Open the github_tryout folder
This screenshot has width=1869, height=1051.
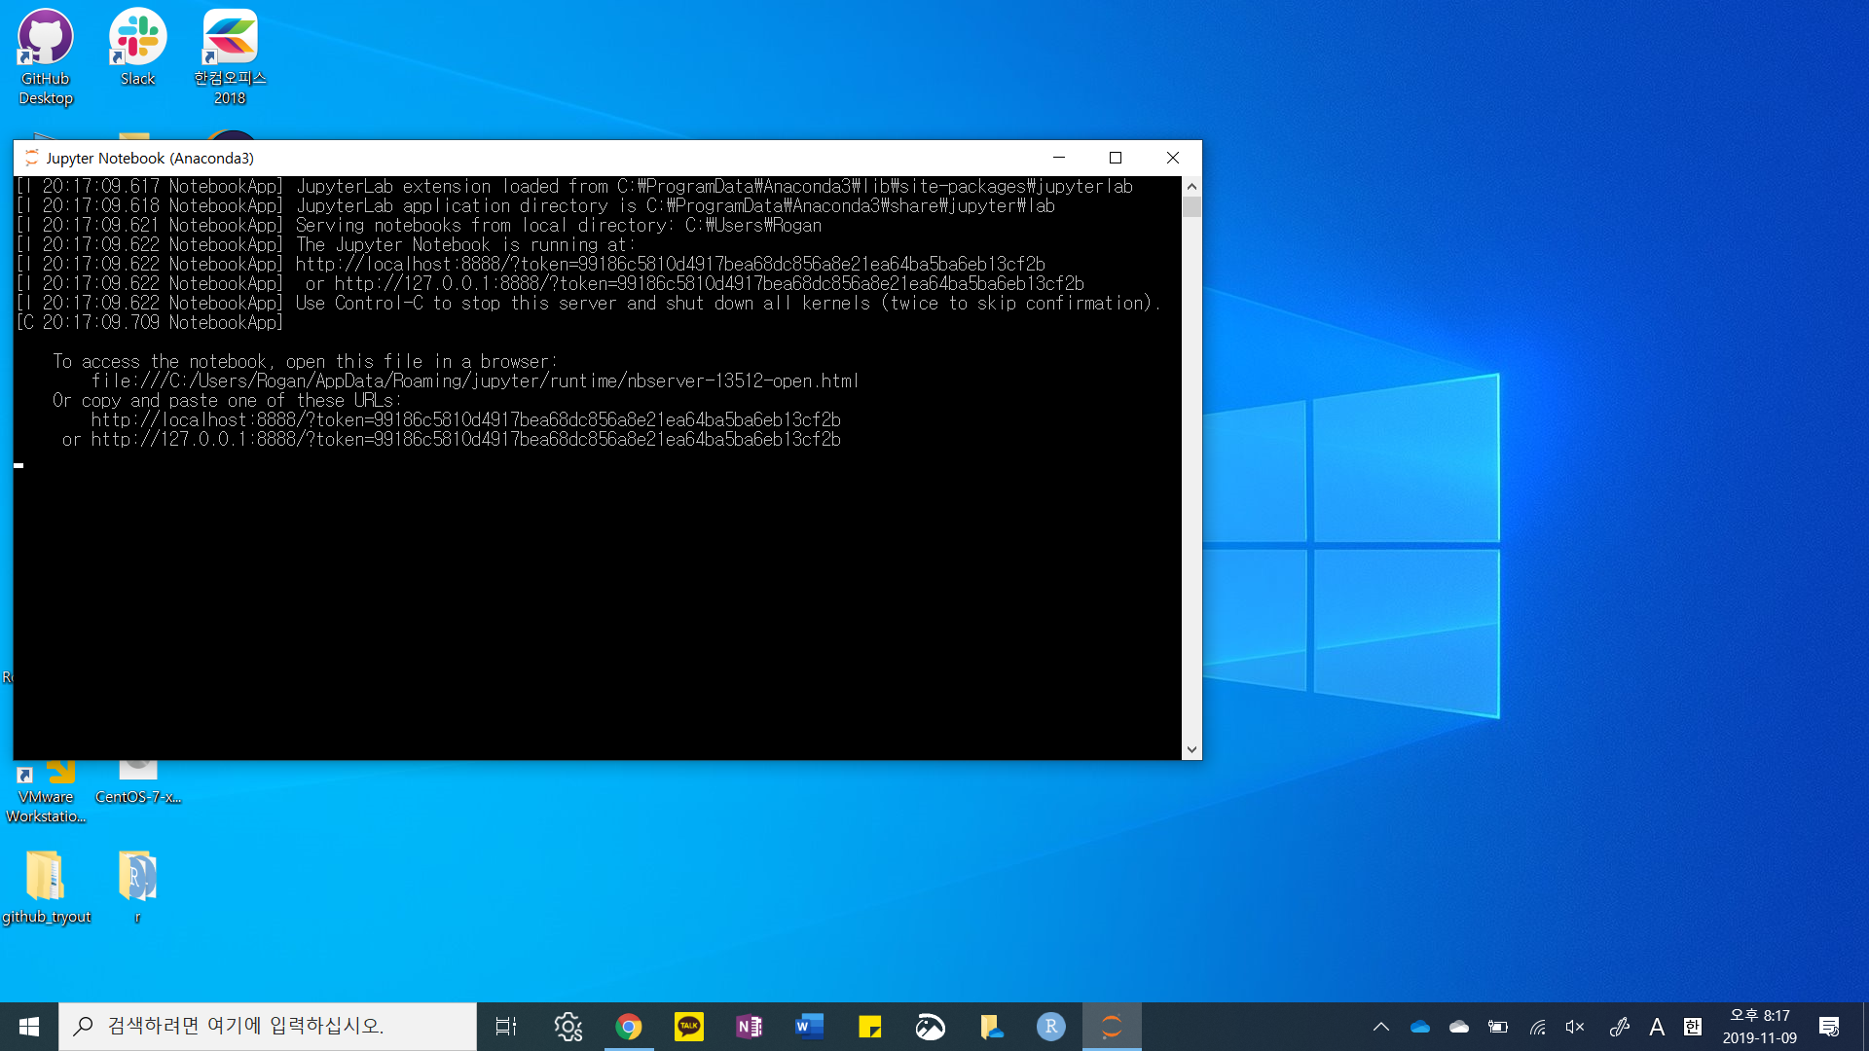(x=46, y=887)
